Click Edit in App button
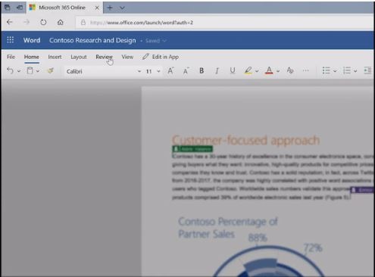Screen dimensions: 375x277 [161, 57]
